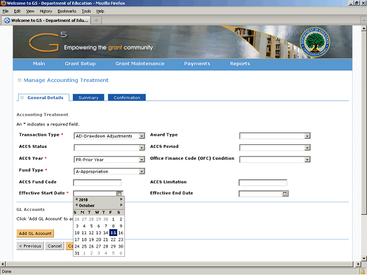Screen dimensions: 367x275
Task: Open the tab list dropdown arrow
Action: [364, 21]
